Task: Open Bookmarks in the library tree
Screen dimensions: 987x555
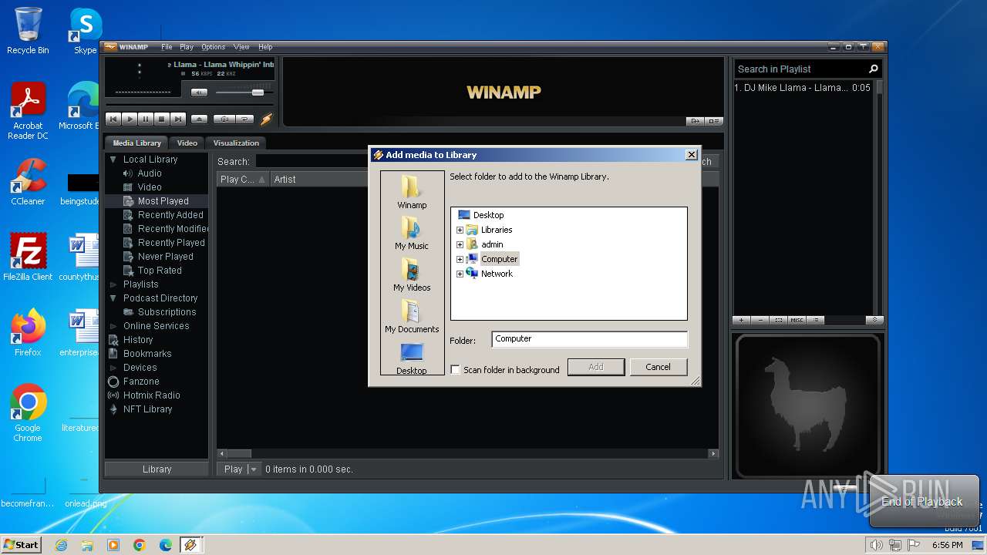Action: [x=147, y=354]
